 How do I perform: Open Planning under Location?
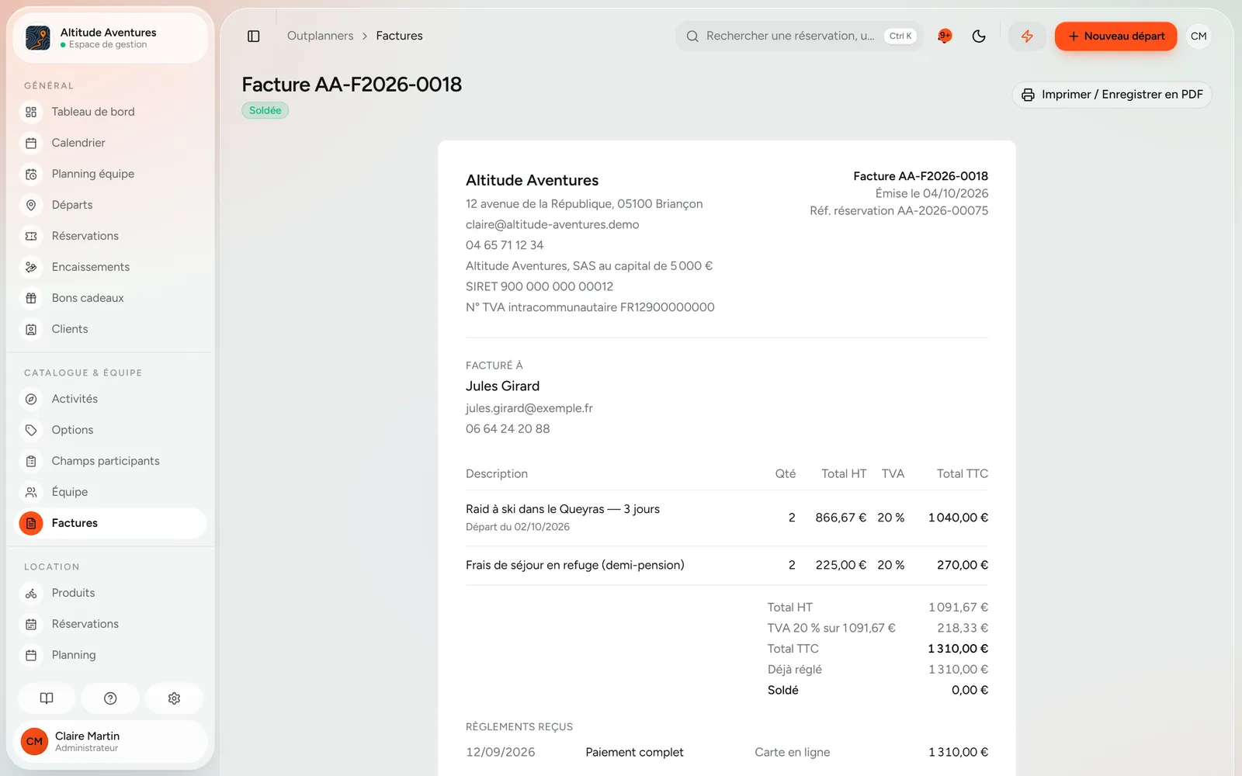click(112, 655)
